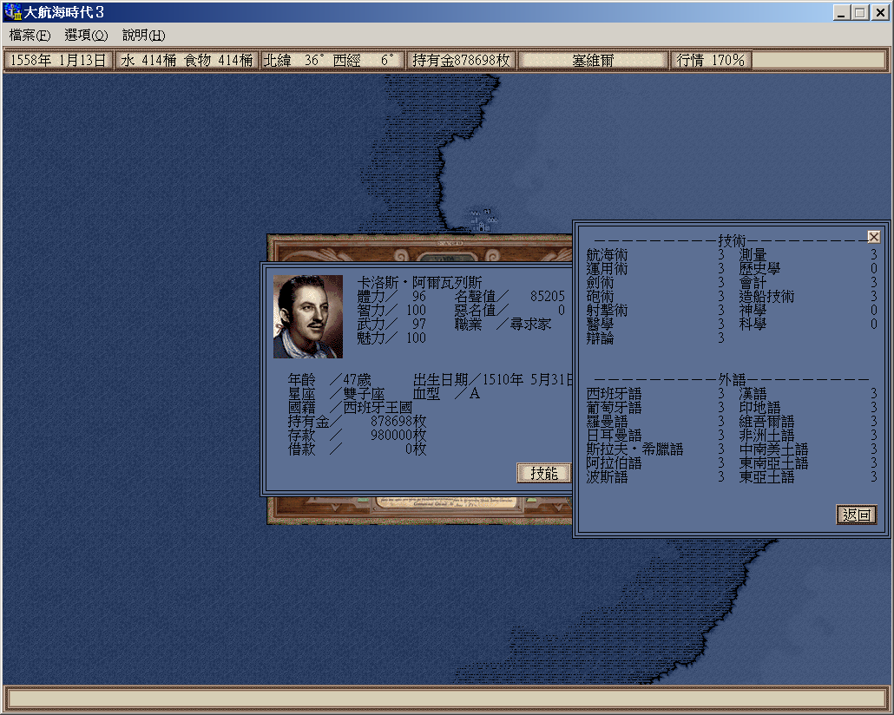The image size is (894, 715).
Task: Open the 檔案 (File) menu
Action: [x=30, y=36]
